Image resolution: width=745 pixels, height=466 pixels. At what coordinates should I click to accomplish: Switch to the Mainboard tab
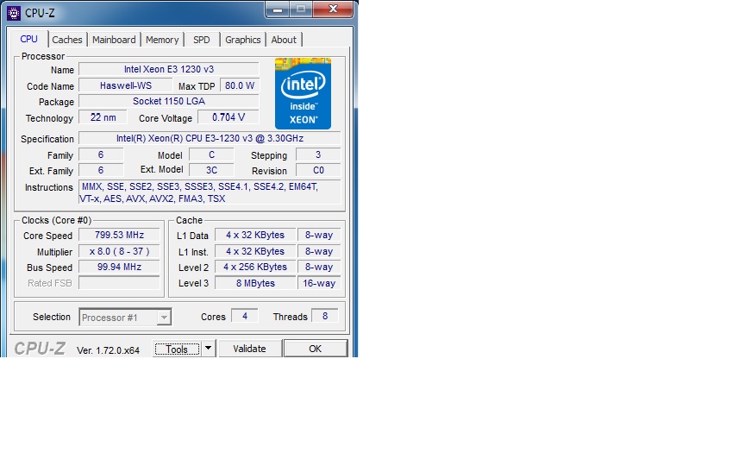tap(114, 40)
